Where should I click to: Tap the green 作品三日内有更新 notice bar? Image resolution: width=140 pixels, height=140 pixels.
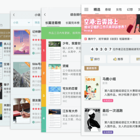click(x=61, y=33)
